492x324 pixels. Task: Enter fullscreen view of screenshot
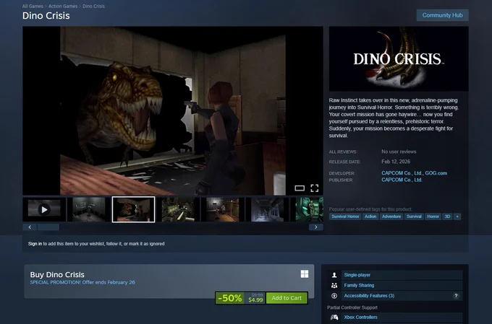[x=315, y=188]
